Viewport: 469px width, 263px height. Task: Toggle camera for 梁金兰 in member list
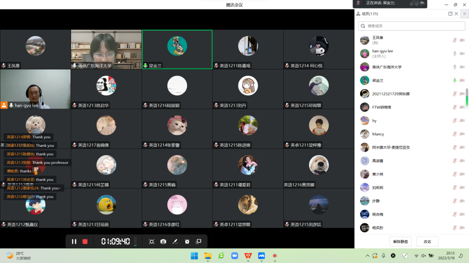[462, 80]
